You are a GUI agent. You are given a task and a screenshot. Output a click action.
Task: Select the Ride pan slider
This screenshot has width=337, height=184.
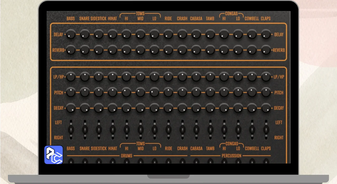click(168, 130)
